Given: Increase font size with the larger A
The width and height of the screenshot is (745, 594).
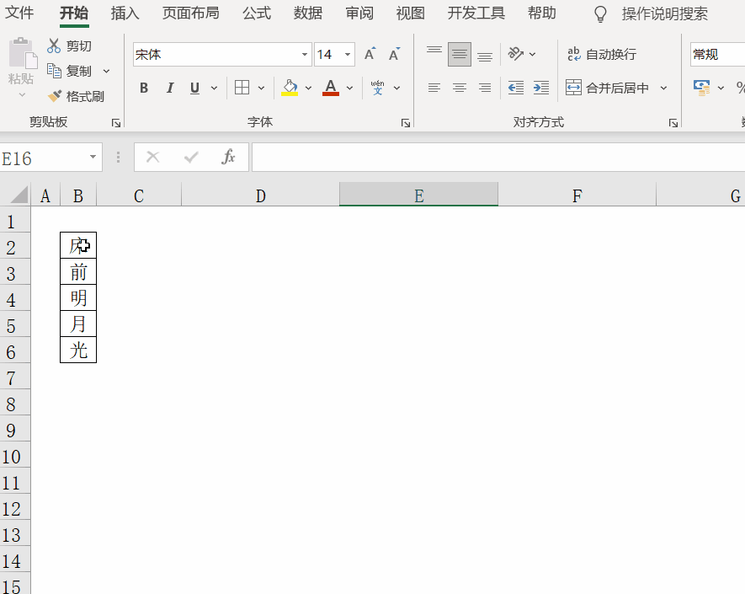Looking at the screenshot, I should (x=370, y=54).
